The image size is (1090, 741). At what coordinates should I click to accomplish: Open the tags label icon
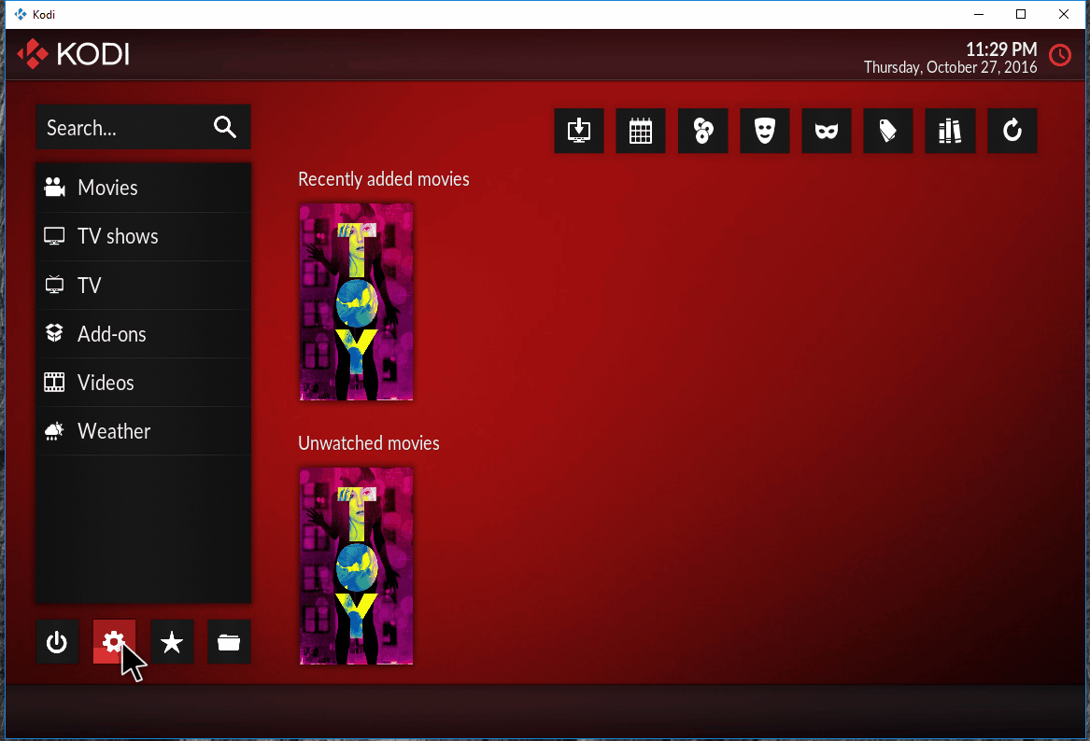[888, 131]
